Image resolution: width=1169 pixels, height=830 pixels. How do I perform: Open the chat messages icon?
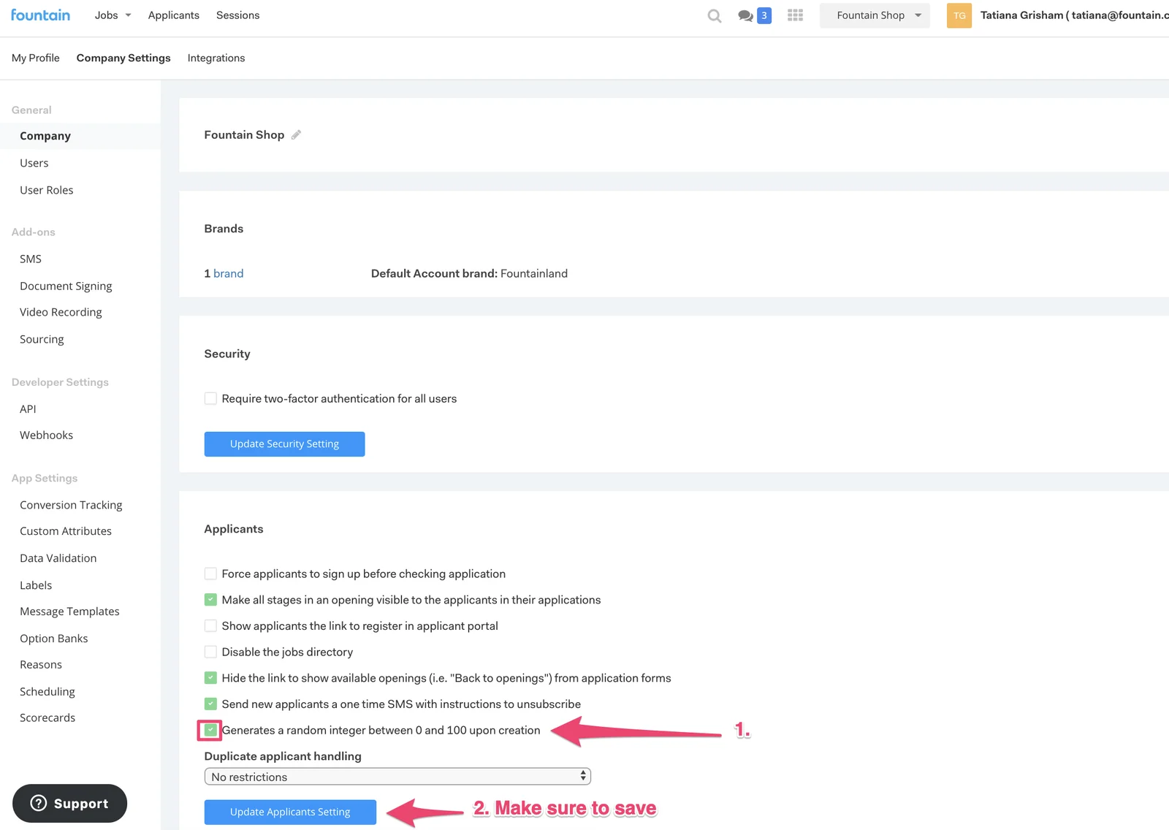[x=745, y=15]
